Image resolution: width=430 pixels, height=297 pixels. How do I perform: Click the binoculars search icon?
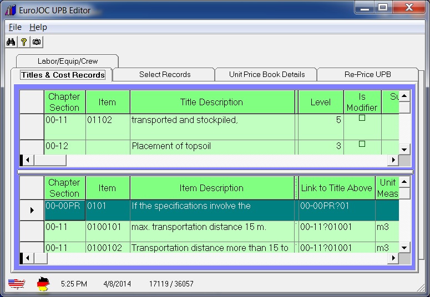tap(11, 42)
